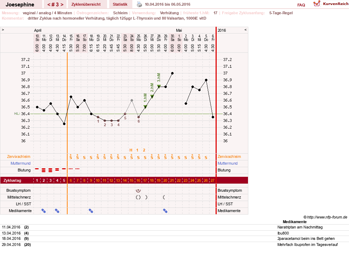Click the 'Ibu800' medication entry
Image resolution: width=349 pixels, height=257 pixels.
point(283,233)
